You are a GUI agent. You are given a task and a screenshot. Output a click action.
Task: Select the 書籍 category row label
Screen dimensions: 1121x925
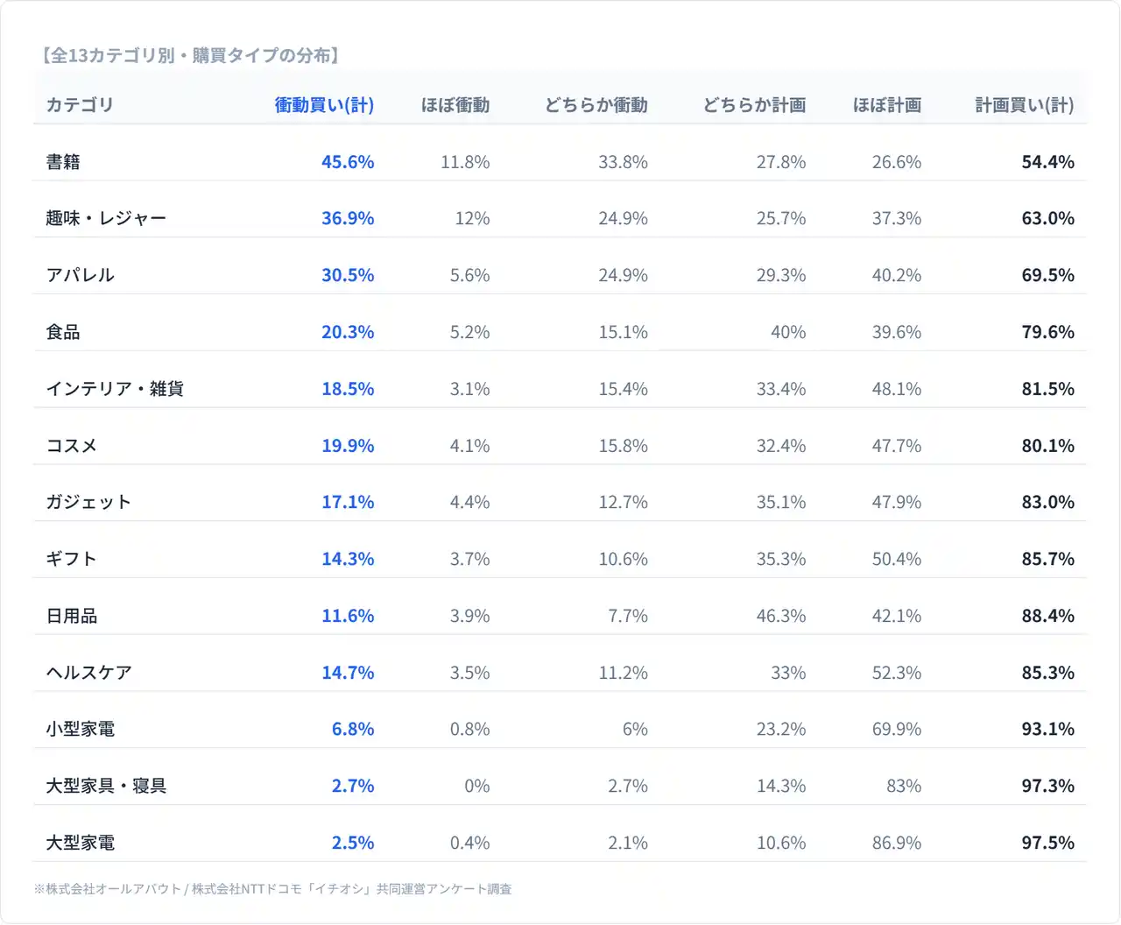63,162
